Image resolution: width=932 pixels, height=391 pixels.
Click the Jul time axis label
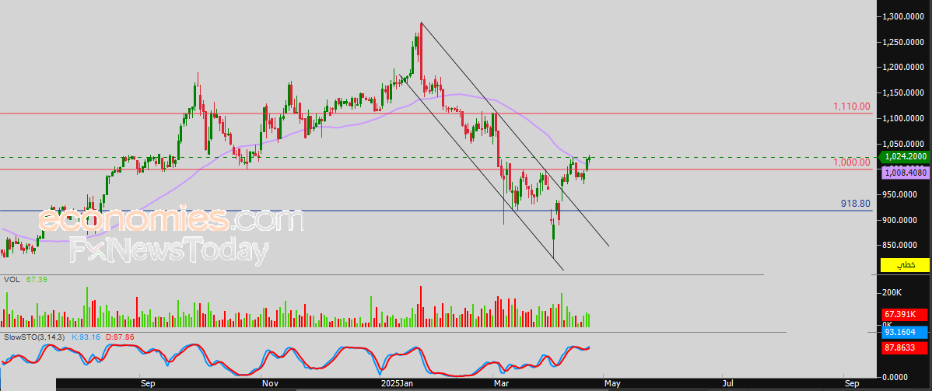pos(729,384)
